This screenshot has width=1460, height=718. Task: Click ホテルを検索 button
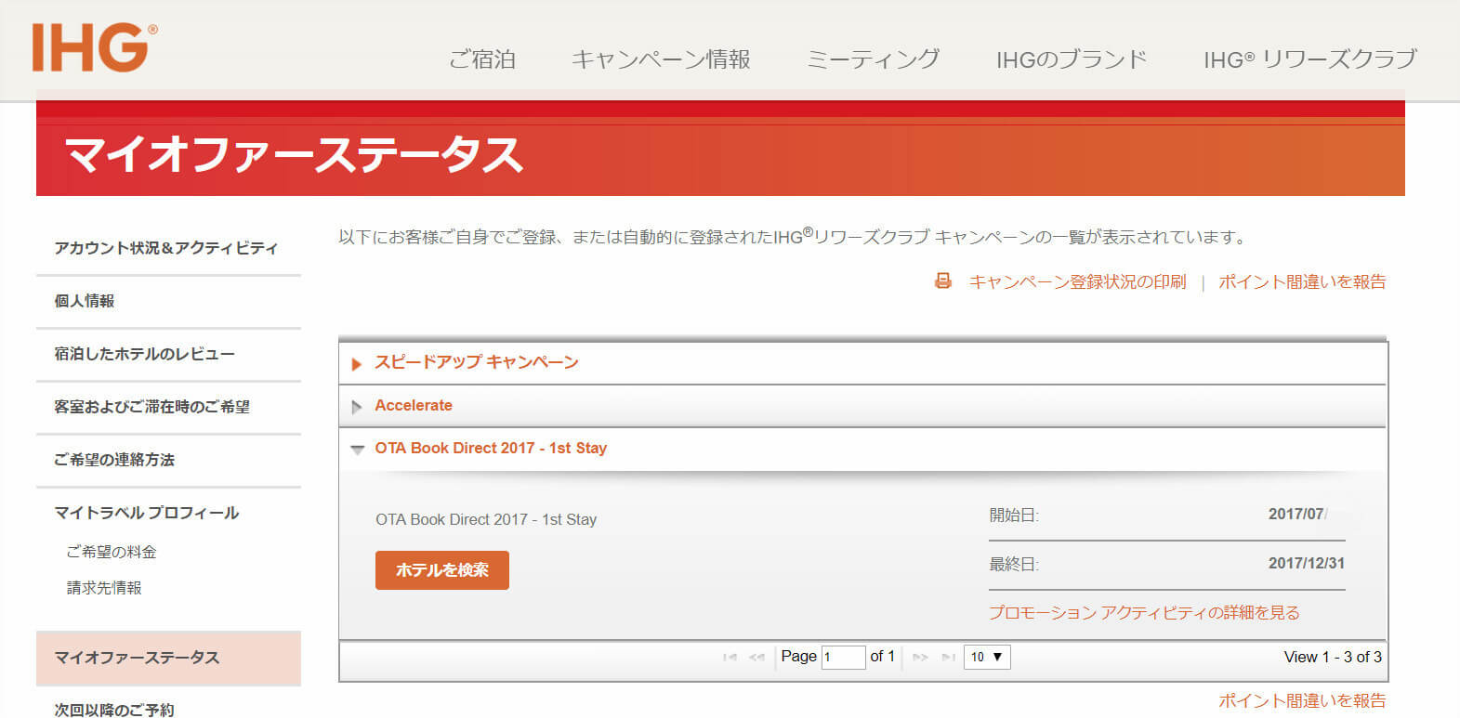coord(441,570)
